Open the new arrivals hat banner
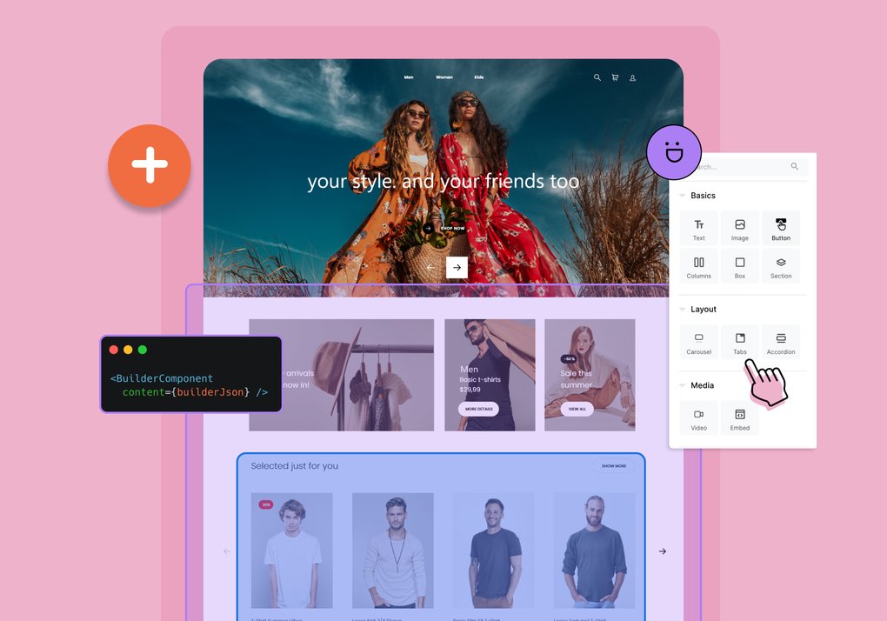The height and width of the screenshot is (621, 887). point(341,374)
